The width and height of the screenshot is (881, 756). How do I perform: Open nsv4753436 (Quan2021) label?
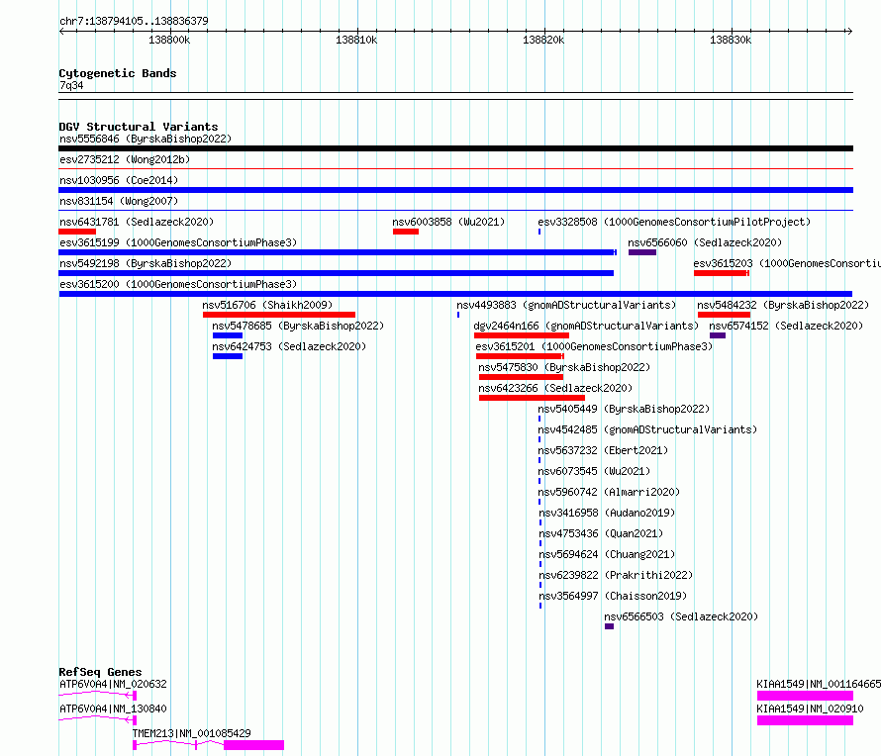(601, 533)
